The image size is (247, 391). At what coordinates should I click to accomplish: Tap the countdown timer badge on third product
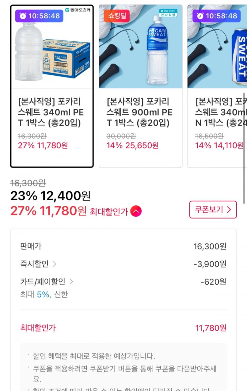[x=217, y=16]
